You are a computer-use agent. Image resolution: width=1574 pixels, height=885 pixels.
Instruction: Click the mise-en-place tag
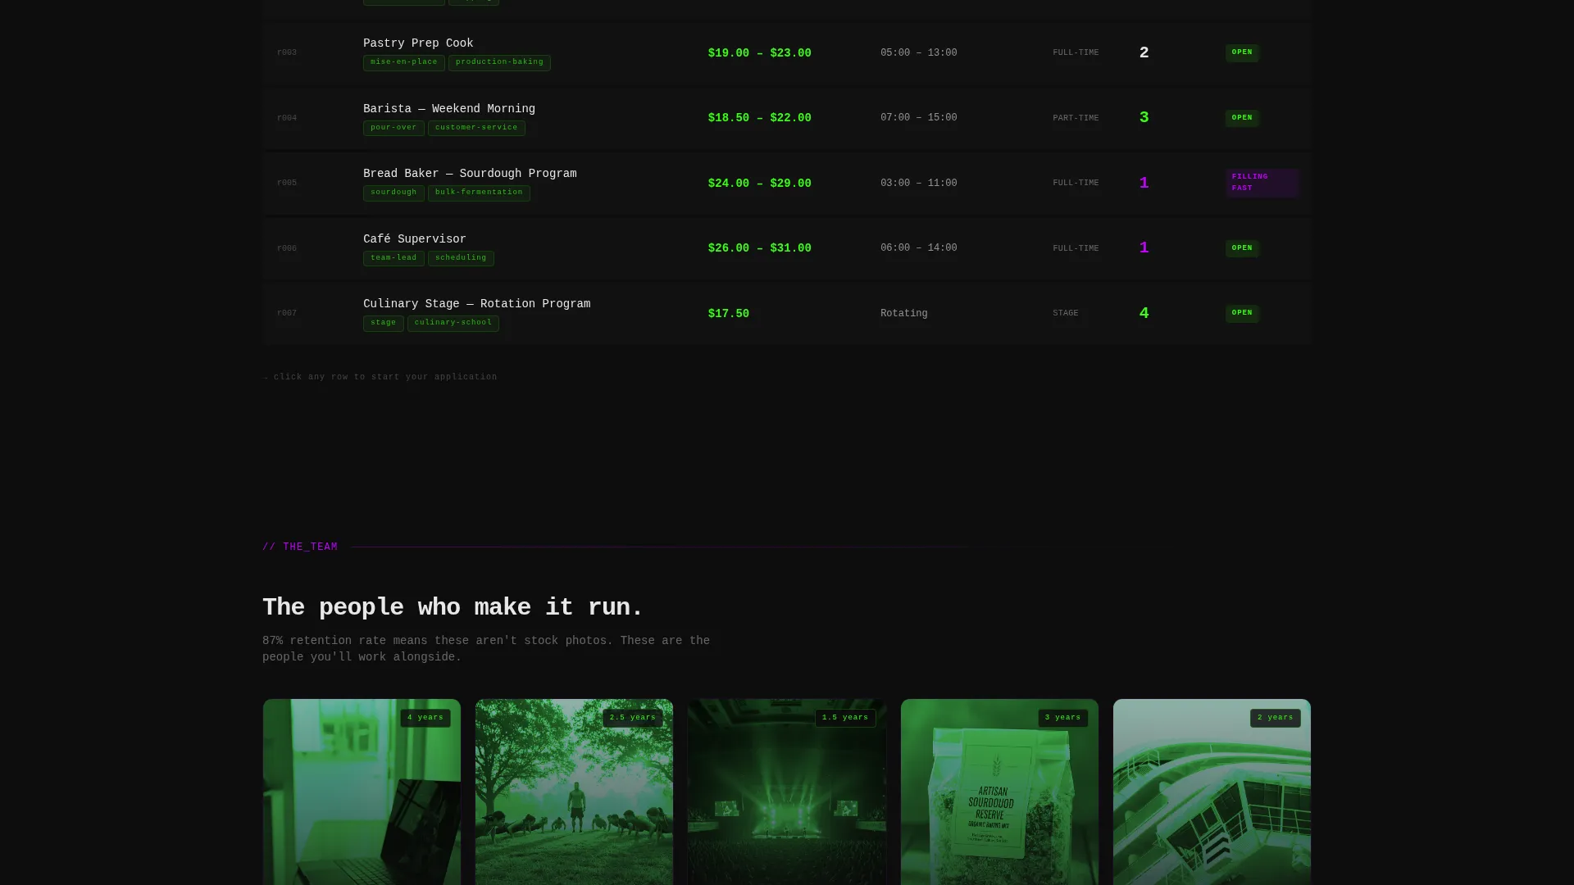pos(403,62)
